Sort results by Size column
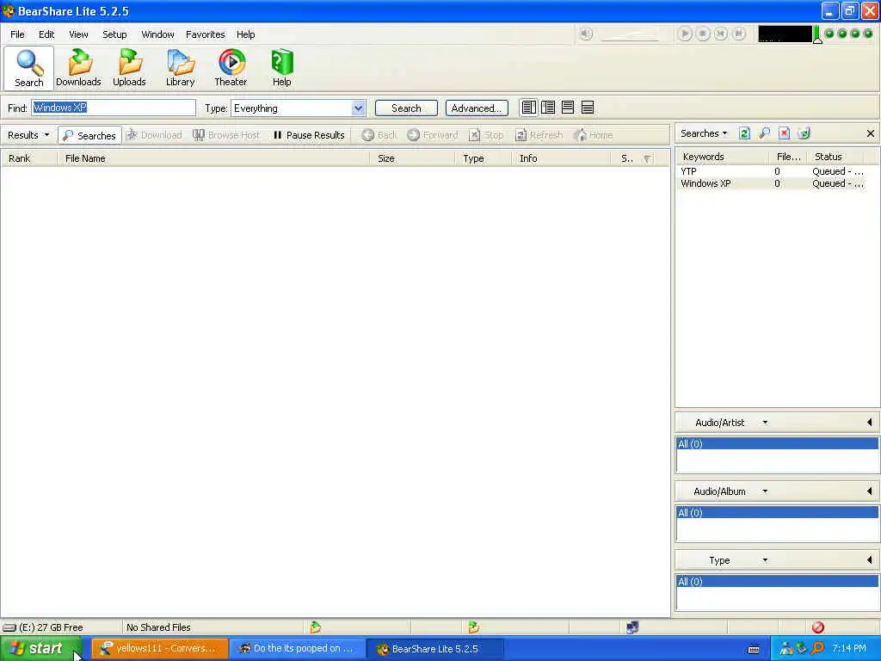The image size is (881, 661). pos(412,158)
